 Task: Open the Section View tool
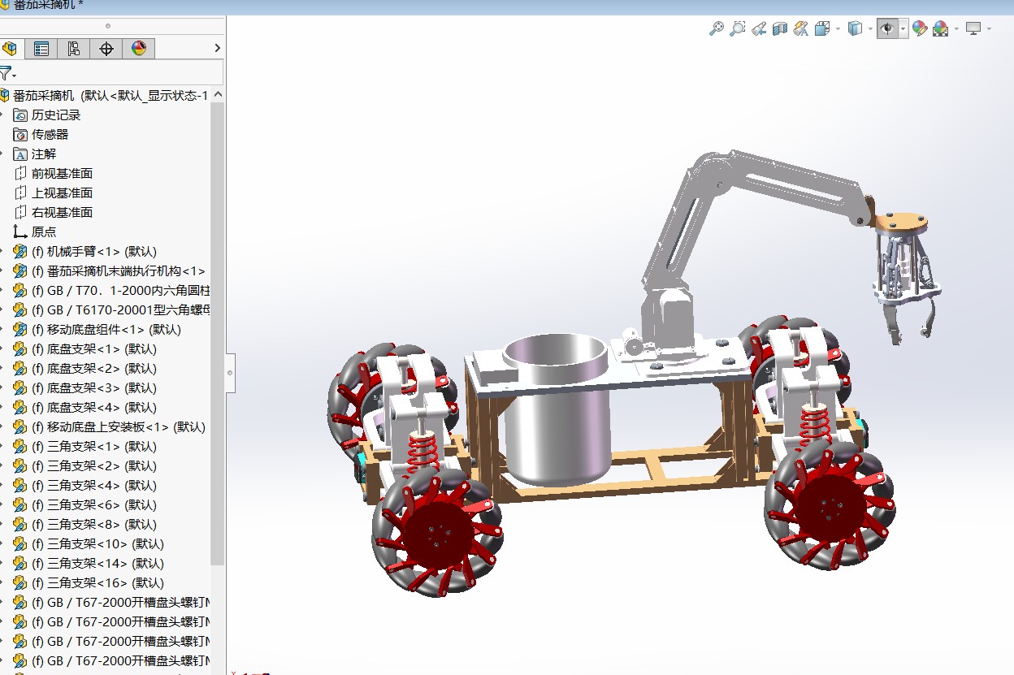click(x=780, y=29)
